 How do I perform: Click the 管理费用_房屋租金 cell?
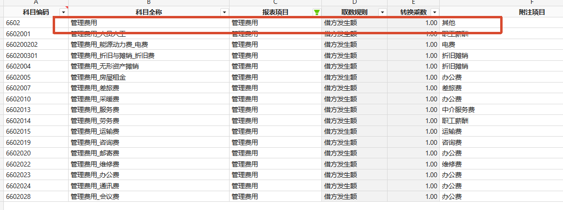click(149, 77)
